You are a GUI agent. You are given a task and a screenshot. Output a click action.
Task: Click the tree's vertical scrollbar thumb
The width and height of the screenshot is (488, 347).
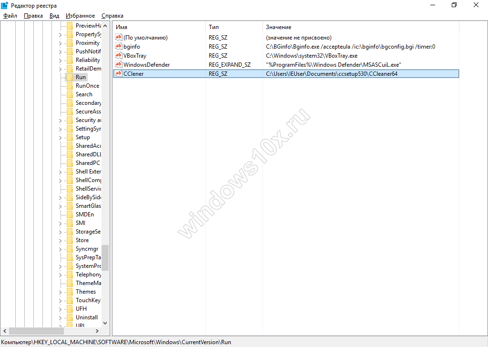point(105,258)
